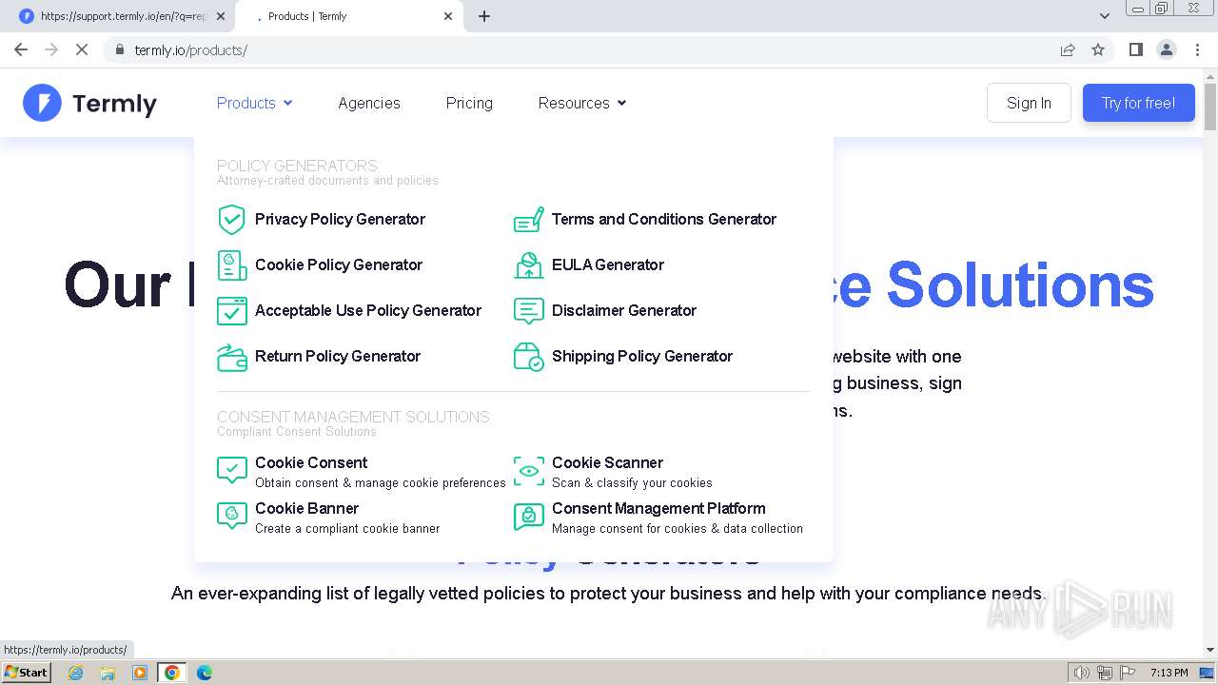This screenshot has height=685, width=1218.
Task: Open the Acceptable Use Policy Generator link
Action: click(x=368, y=310)
